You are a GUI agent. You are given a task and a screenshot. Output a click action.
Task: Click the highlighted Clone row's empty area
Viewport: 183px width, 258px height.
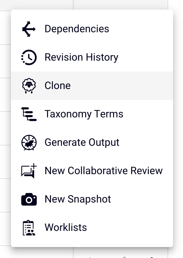pos(122,86)
